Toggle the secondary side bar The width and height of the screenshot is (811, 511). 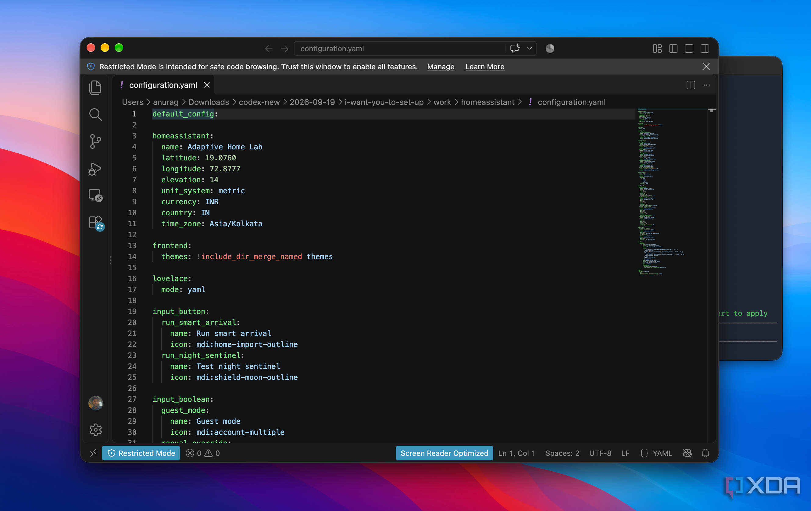click(705, 48)
